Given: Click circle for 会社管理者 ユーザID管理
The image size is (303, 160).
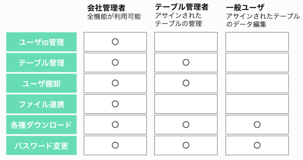Looking at the screenshot, I should 115,42.
